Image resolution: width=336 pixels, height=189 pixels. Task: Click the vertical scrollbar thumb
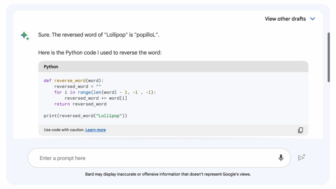328,57
